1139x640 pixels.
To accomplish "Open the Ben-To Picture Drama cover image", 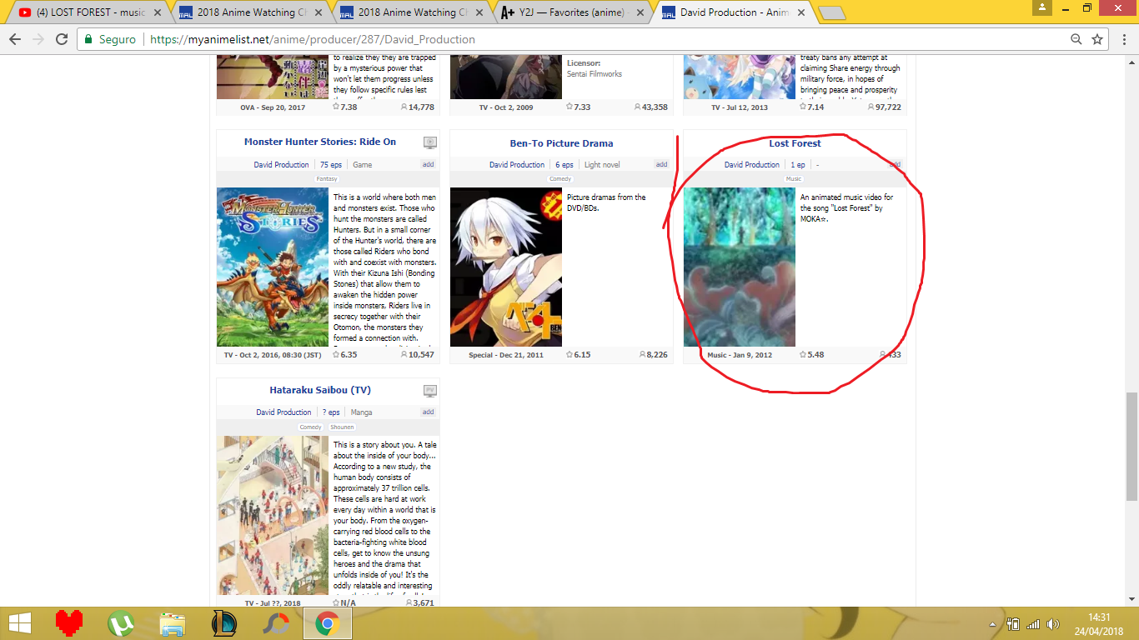I will [506, 267].
